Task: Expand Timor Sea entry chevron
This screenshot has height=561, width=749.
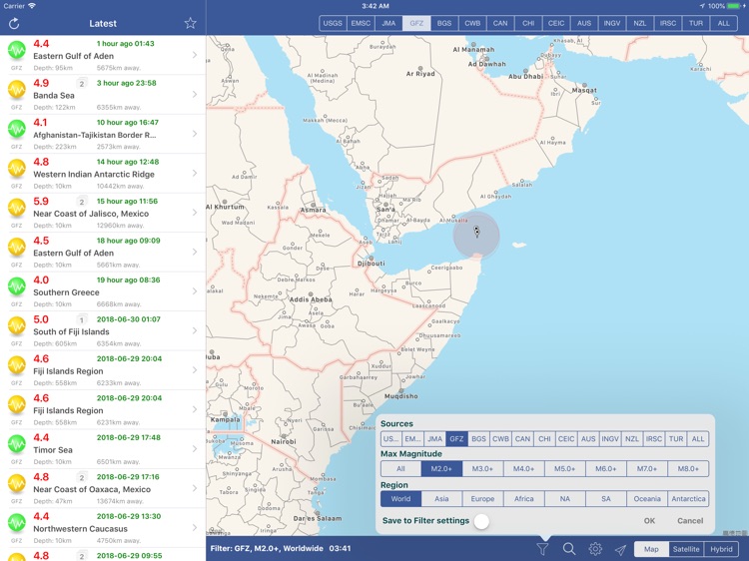Action: [195, 449]
